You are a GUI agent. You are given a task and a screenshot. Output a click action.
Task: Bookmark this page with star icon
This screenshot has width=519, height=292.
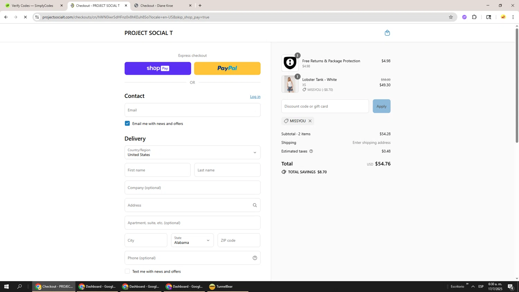coord(450,17)
